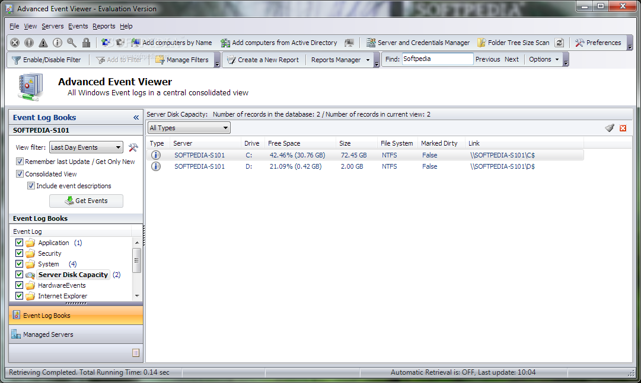The image size is (641, 383).
Task: Open the Help menu
Action: coord(126,26)
